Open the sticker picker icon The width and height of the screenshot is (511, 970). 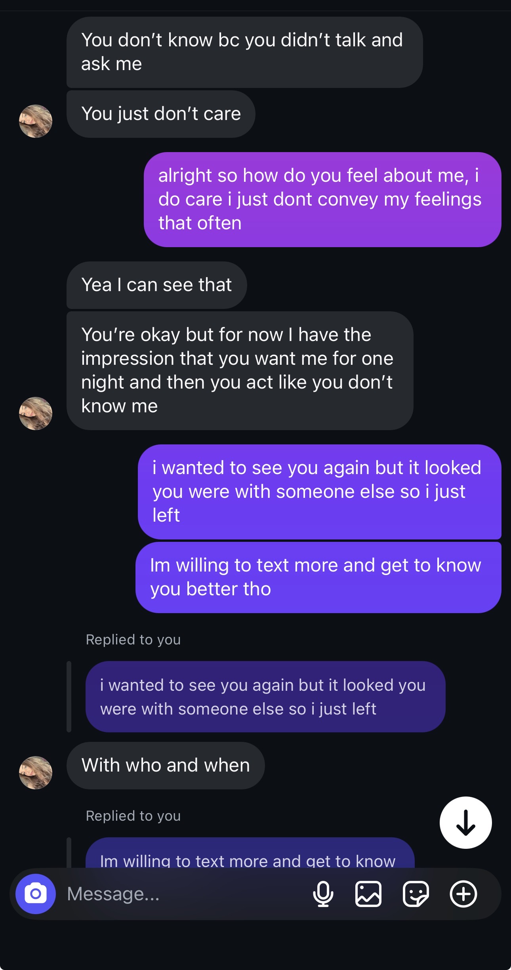[416, 894]
